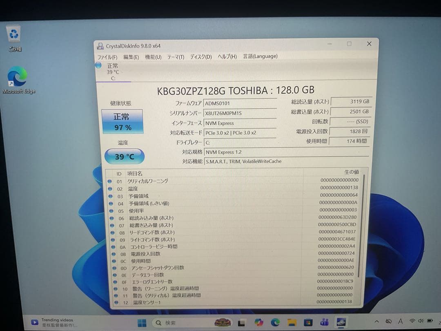Click the S.M.A.R.T. list vertical scrollbar
441x331 pixels.
(362, 225)
